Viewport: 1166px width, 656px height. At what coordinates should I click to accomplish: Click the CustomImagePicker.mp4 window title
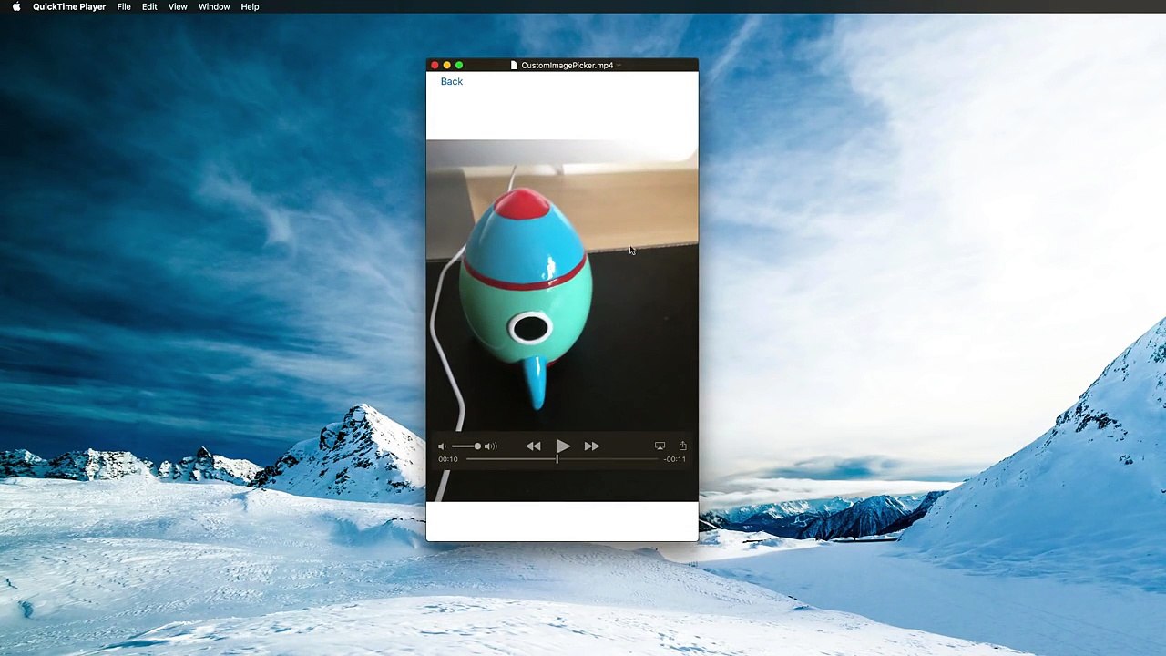pyautogui.click(x=568, y=66)
